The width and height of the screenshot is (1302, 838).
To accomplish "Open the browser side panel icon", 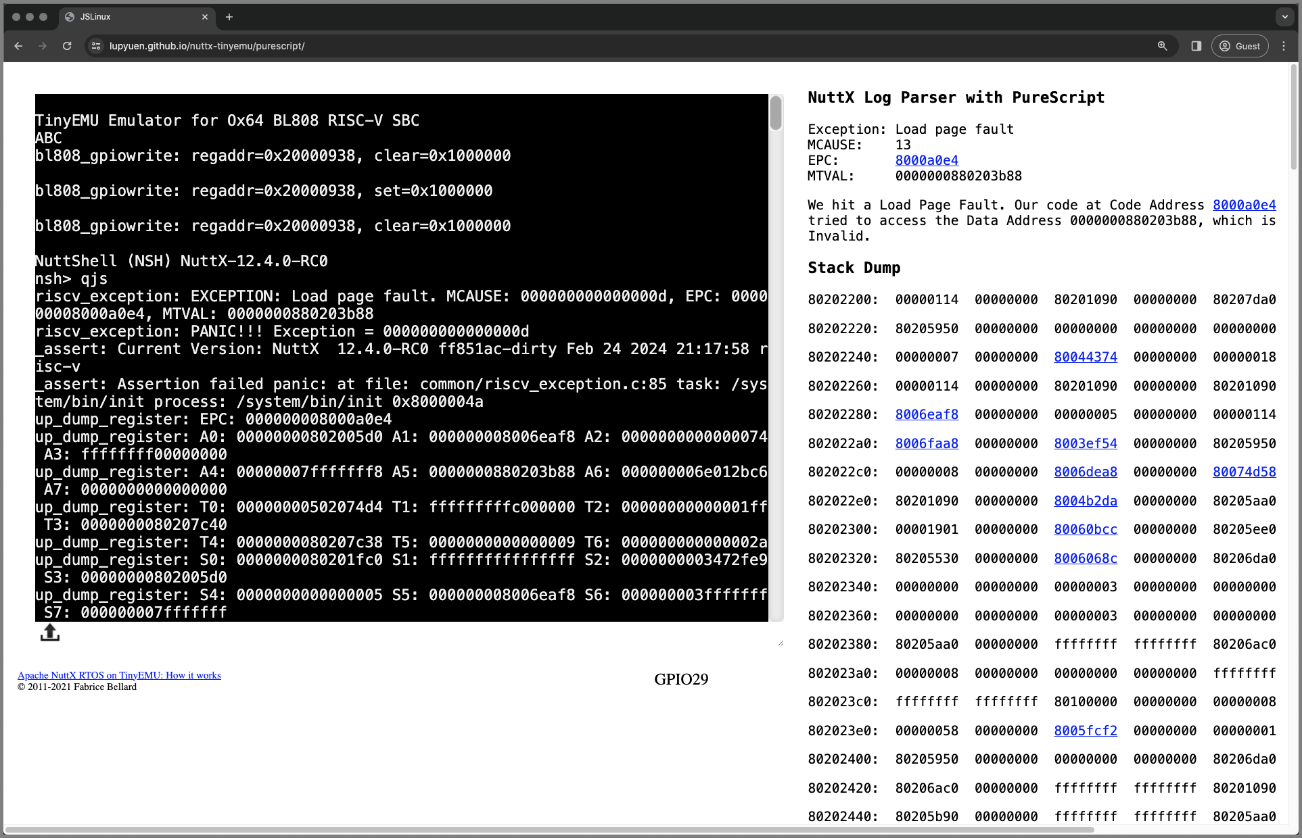I will (1195, 46).
